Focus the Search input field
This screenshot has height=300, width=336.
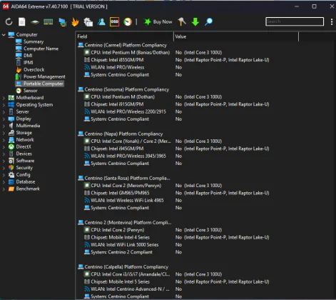tap(295, 21)
